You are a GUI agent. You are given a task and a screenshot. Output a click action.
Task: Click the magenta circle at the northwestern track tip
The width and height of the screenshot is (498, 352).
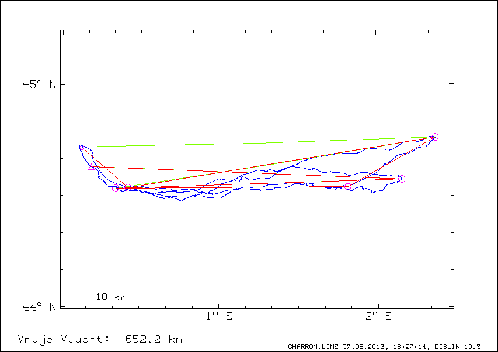pos(81,147)
